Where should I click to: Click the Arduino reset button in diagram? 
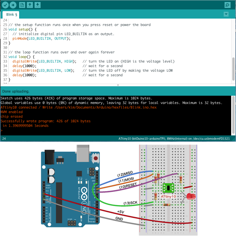pos(96,158)
